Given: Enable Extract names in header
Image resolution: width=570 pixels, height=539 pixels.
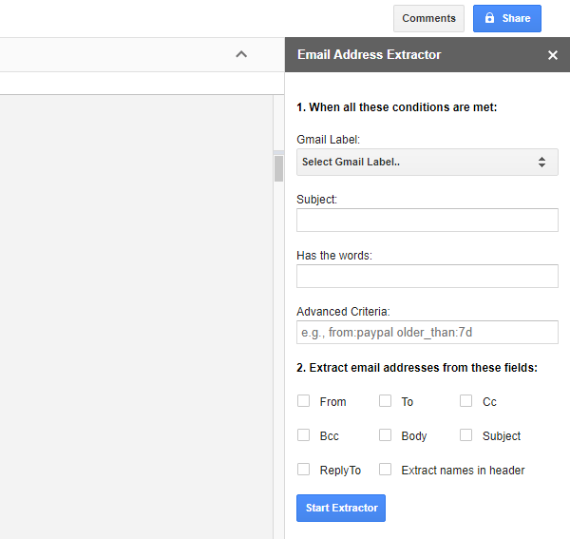Looking at the screenshot, I should click(x=386, y=470).
